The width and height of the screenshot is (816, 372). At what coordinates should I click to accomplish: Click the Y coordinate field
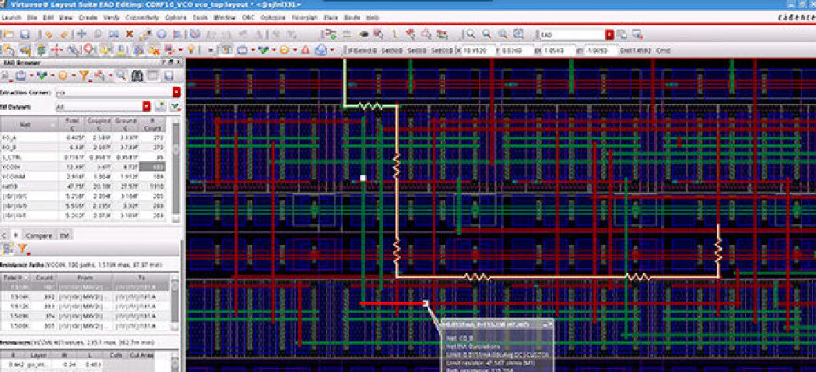click(x=518, y=50)
